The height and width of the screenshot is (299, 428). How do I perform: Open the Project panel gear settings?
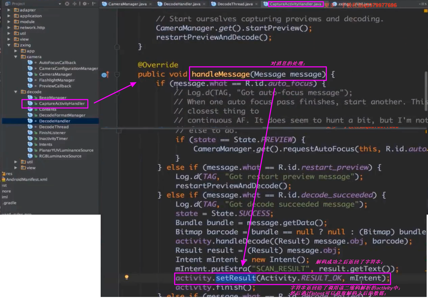[84, 4]
